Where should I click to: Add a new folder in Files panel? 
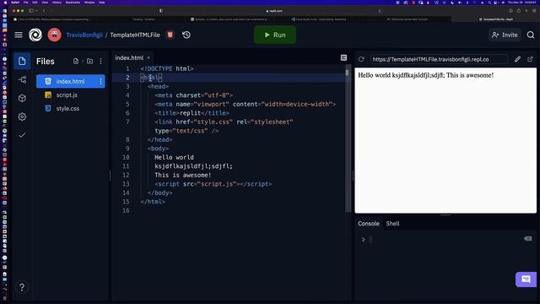pyautogui.click(x=90, y=62)
